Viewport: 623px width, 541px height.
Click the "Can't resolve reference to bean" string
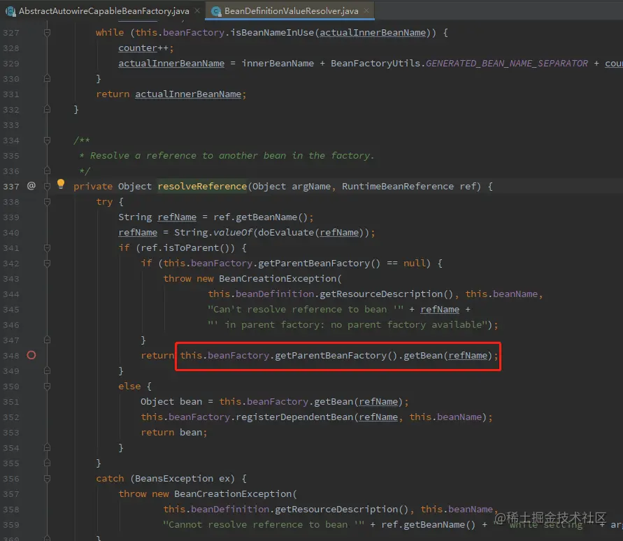pos(306,310)
